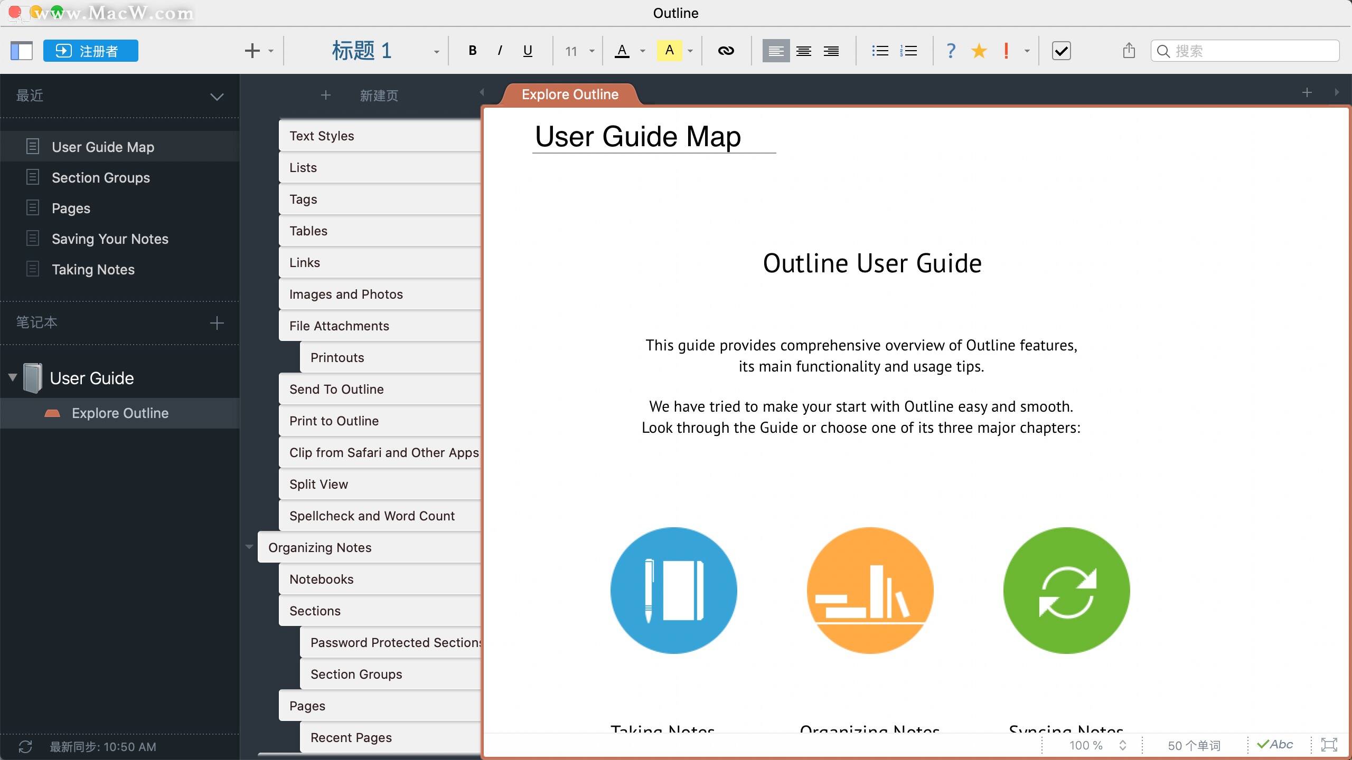Open the Links page
This screenshot has width=1352, height=760.
(x=380, y=262)
